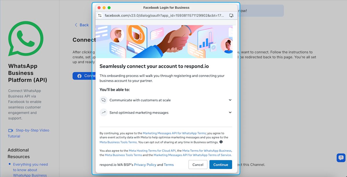Click the large WhatsApp logo
The height and width of the screenshot is (177, 347).
(26, 38)
